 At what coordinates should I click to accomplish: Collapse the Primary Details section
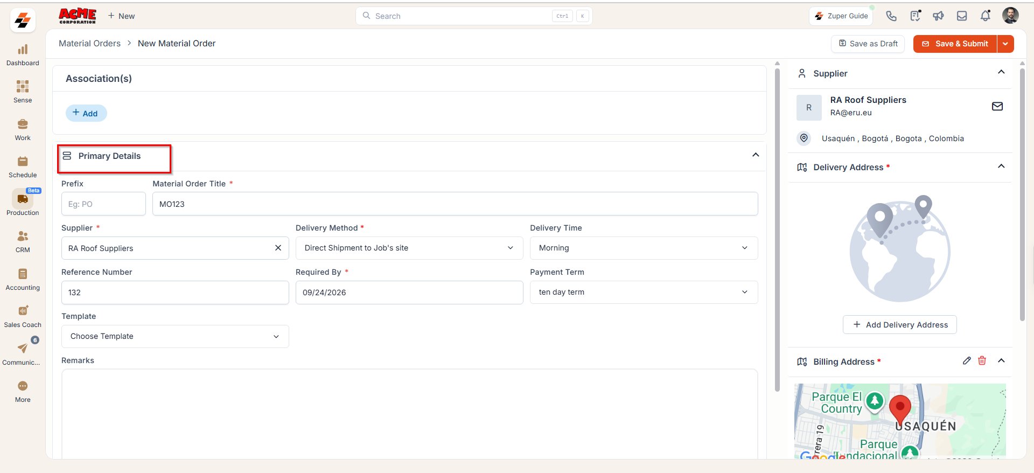coord(756,155)
